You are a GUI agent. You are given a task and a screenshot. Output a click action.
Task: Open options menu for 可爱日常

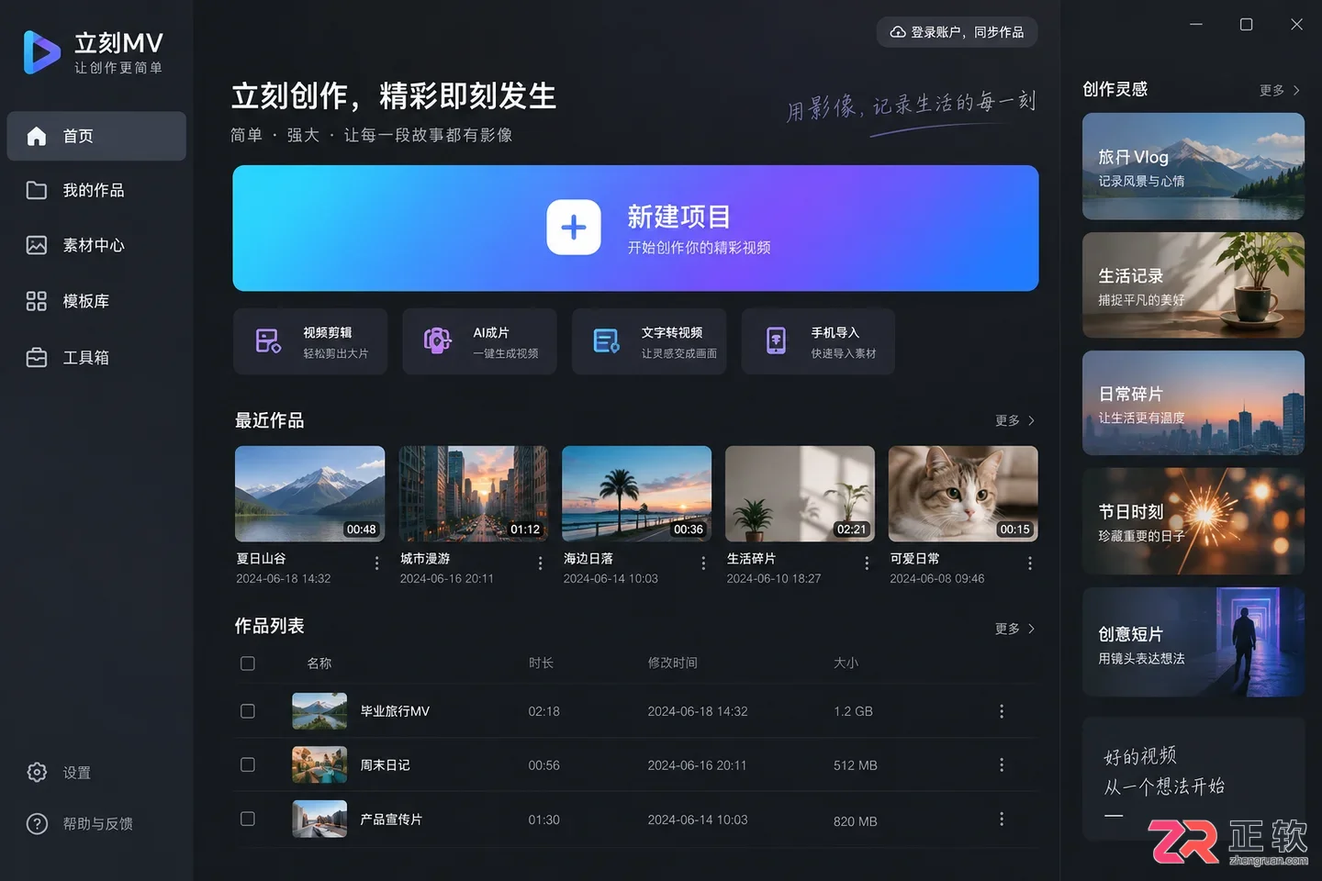1030,563
